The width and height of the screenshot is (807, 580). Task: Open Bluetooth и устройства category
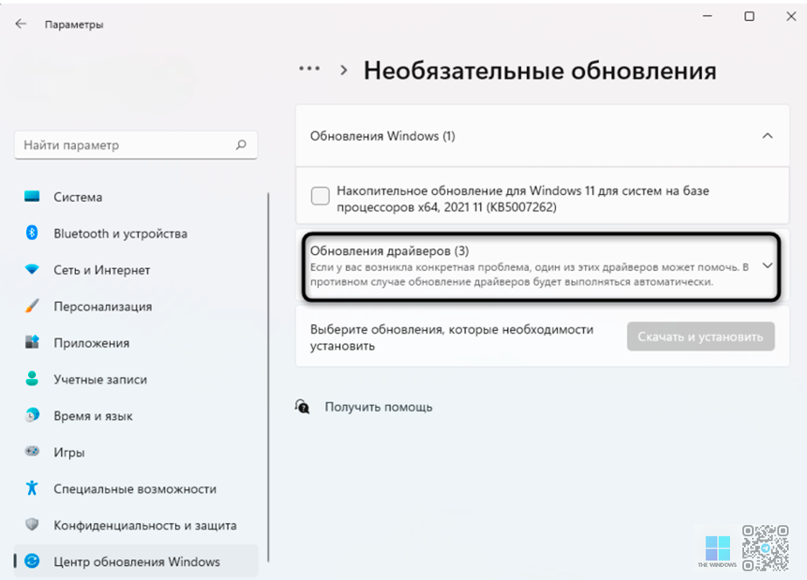click(x=136, y=233)
